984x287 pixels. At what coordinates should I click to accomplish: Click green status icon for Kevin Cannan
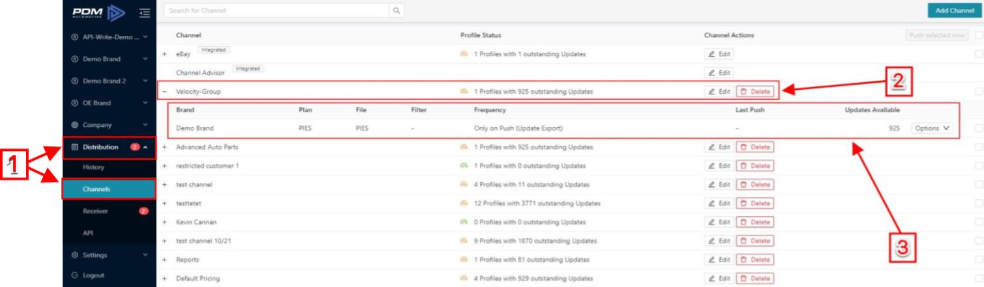[464, 222]
